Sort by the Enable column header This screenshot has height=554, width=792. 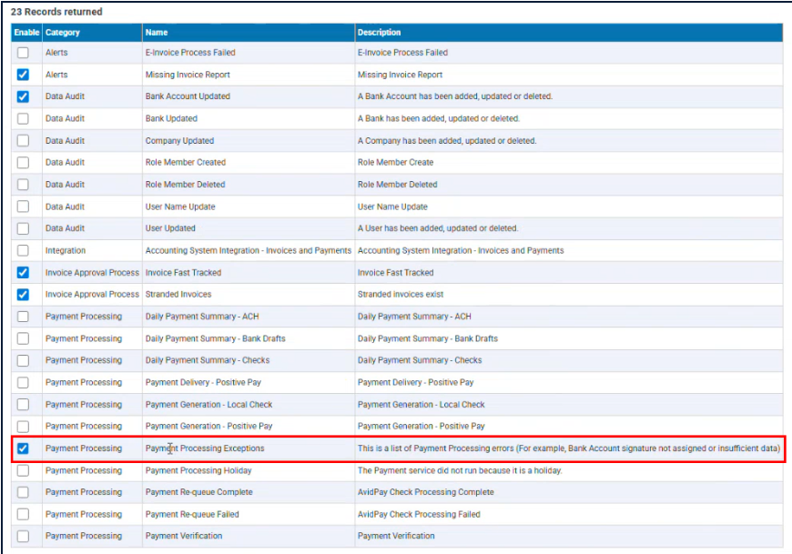point(26,32)
